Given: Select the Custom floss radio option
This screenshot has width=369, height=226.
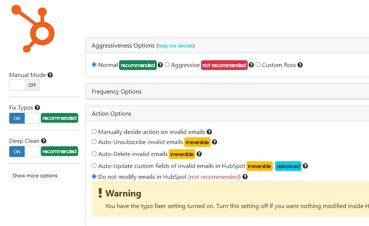Looking at the screenshot, I should click(258, 65).
